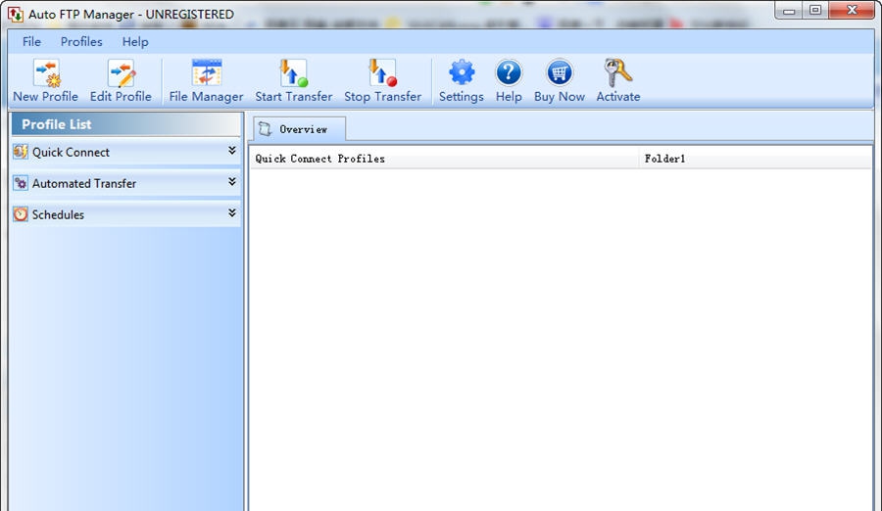
Task: Select the Profile List panel header
Action: pyautogui.click(x=126, y=124)
